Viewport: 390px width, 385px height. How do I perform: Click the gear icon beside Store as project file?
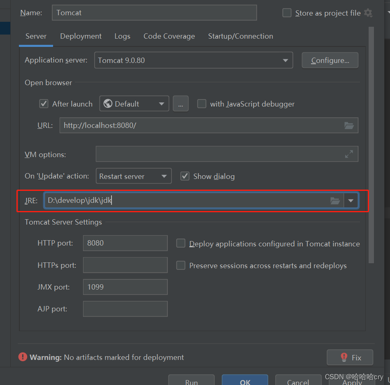coord(368,13)
